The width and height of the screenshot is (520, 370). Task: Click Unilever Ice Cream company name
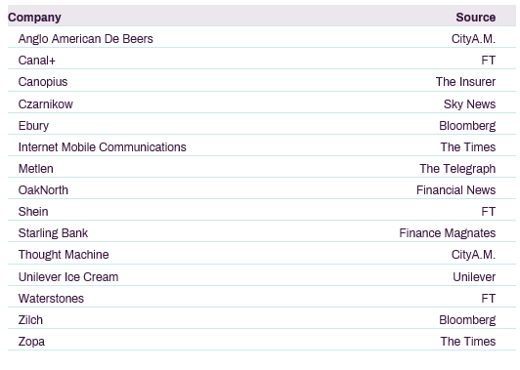click(x=68, y=277)
